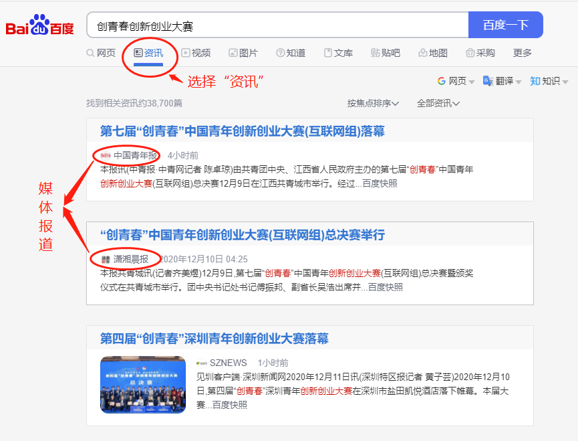The width and height of the screenshot is (578, 441).
Task: Click the play icon beside 视频
Action: coord(185,53)
